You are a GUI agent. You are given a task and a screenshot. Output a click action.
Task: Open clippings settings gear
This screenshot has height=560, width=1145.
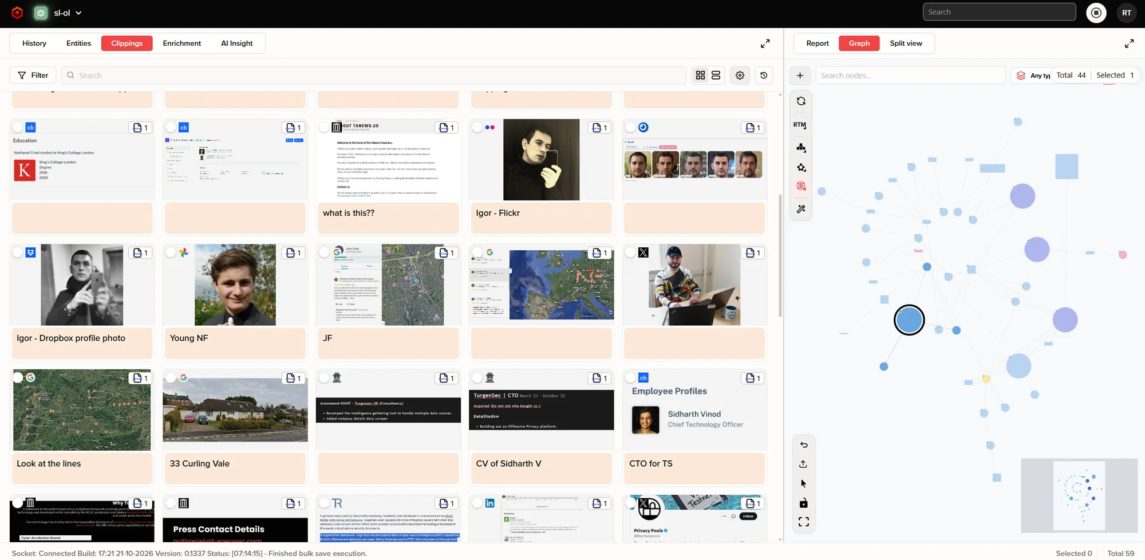[x=740, y=75]
